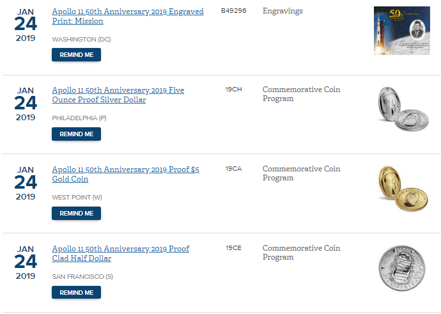This screenshot has width=441, height=314.
Task: View the silver dollar coins thumbnail
Action: click(403, 109)
